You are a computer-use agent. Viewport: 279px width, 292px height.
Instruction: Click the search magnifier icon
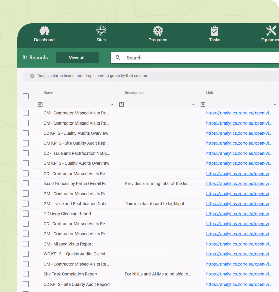click(118, 58)
